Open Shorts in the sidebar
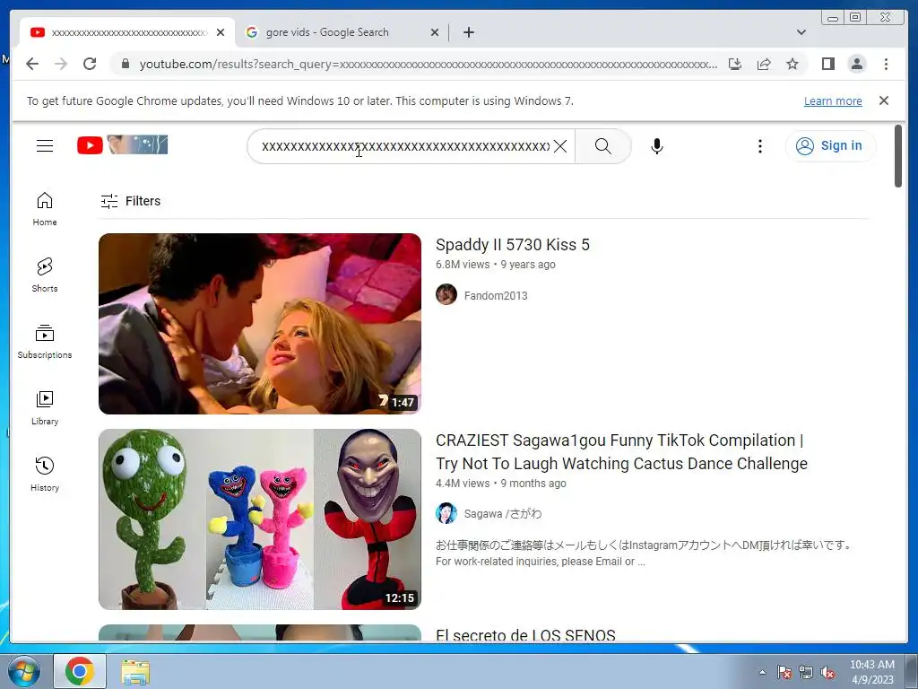The image size is (918, 689). [45, 275]
